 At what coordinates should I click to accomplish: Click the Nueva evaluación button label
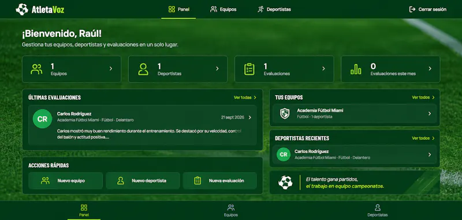coord(226,181)
